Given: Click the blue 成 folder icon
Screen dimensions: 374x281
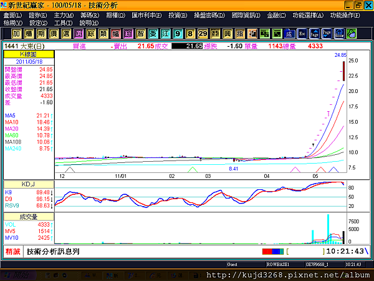Looking at the screenshot, I should coord(289,34).
